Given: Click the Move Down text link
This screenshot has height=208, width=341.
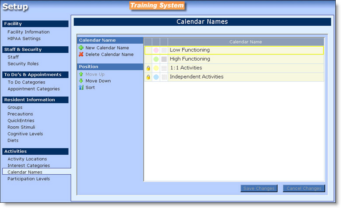Looking at the screenshot, I should [x=98, y=81].
